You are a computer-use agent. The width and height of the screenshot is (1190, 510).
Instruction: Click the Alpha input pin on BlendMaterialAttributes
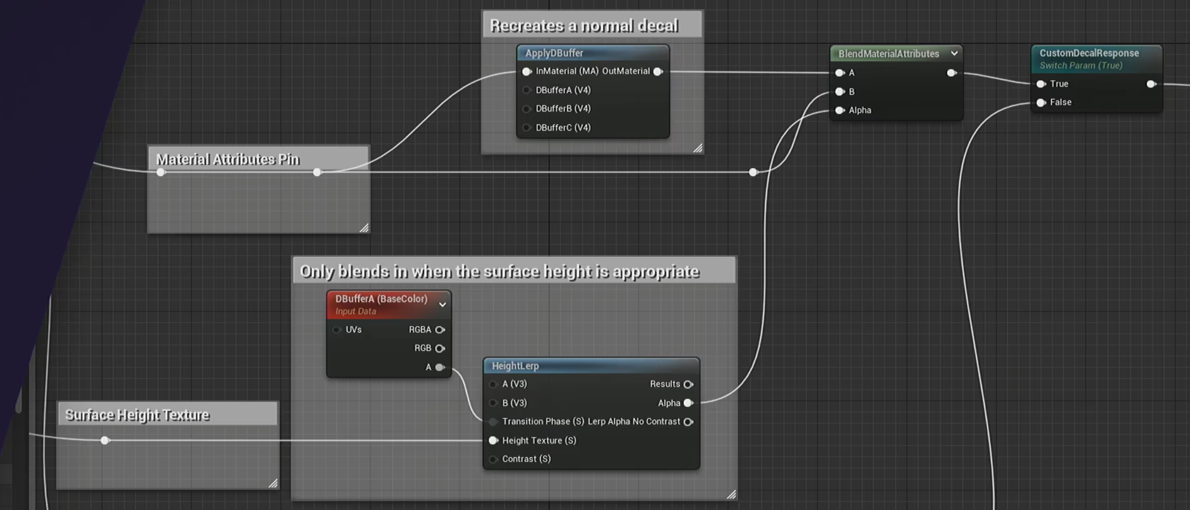(840, 110)
